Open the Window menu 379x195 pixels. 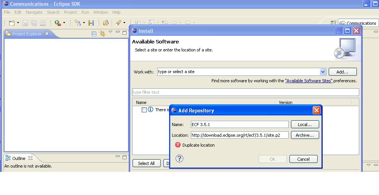point(101,12)
